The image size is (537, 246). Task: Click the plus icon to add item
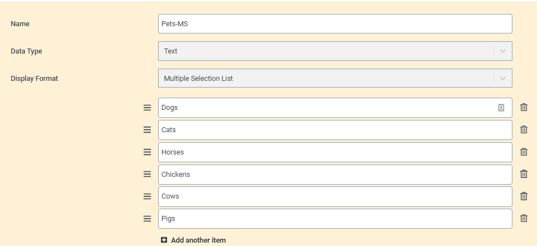click(x=164, y=240)
